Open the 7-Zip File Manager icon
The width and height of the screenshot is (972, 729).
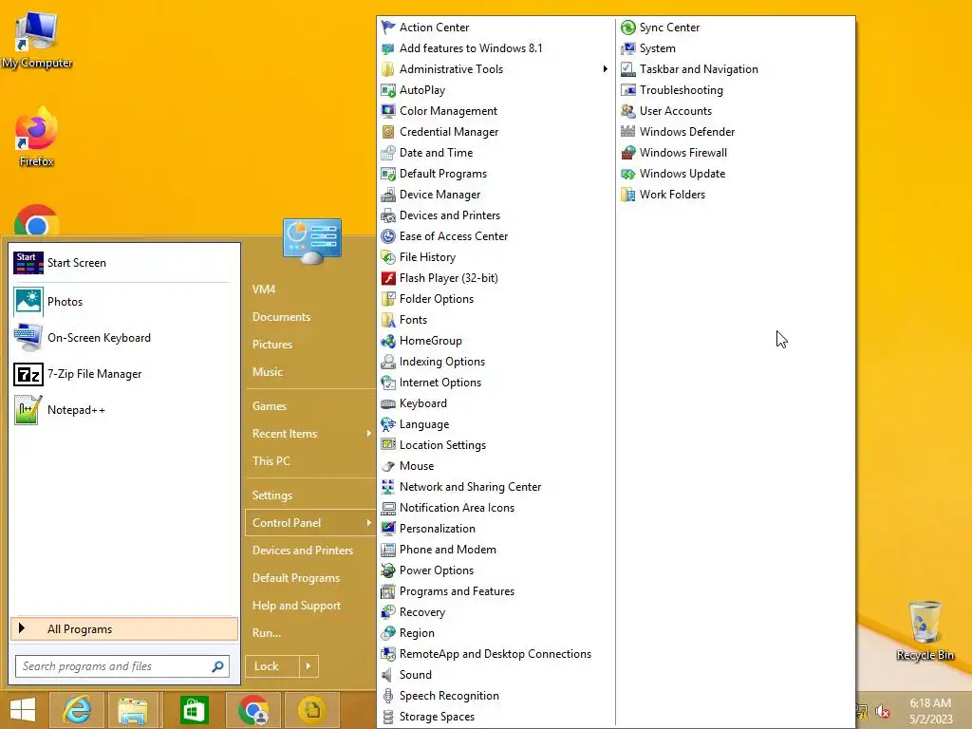(x=28, y=374)
